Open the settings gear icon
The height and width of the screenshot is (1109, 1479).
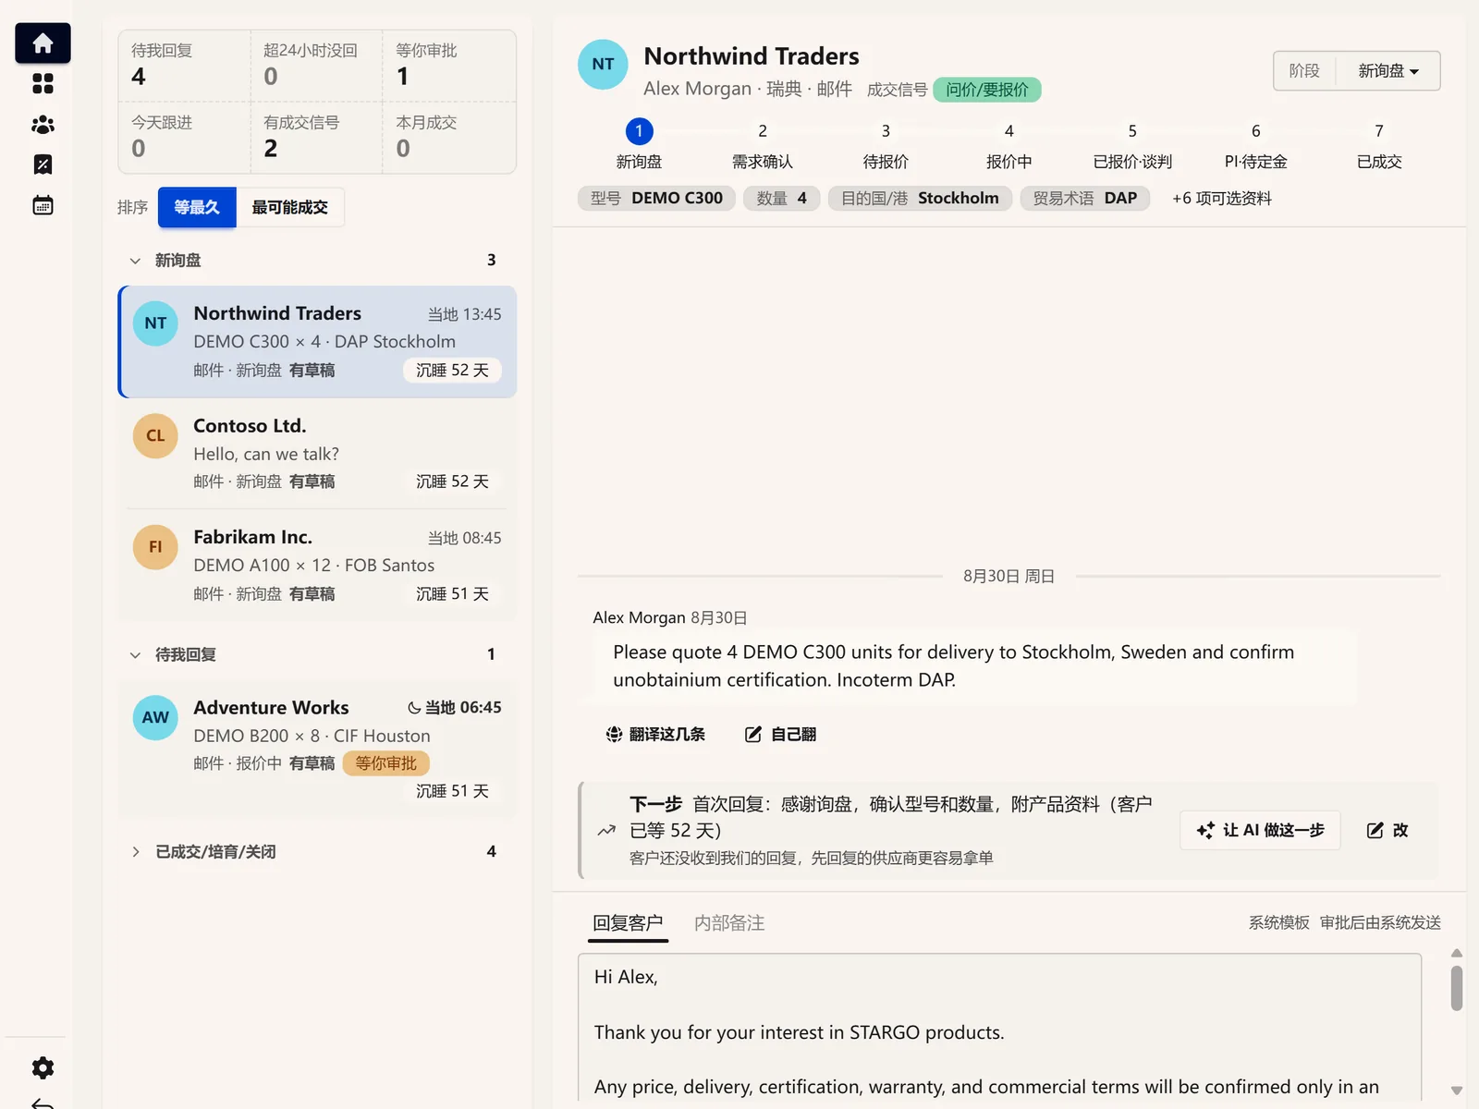coord(43,1068)
